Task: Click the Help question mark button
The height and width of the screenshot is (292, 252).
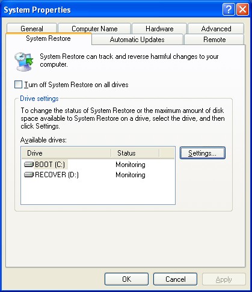Action: [x=229, y=10]
